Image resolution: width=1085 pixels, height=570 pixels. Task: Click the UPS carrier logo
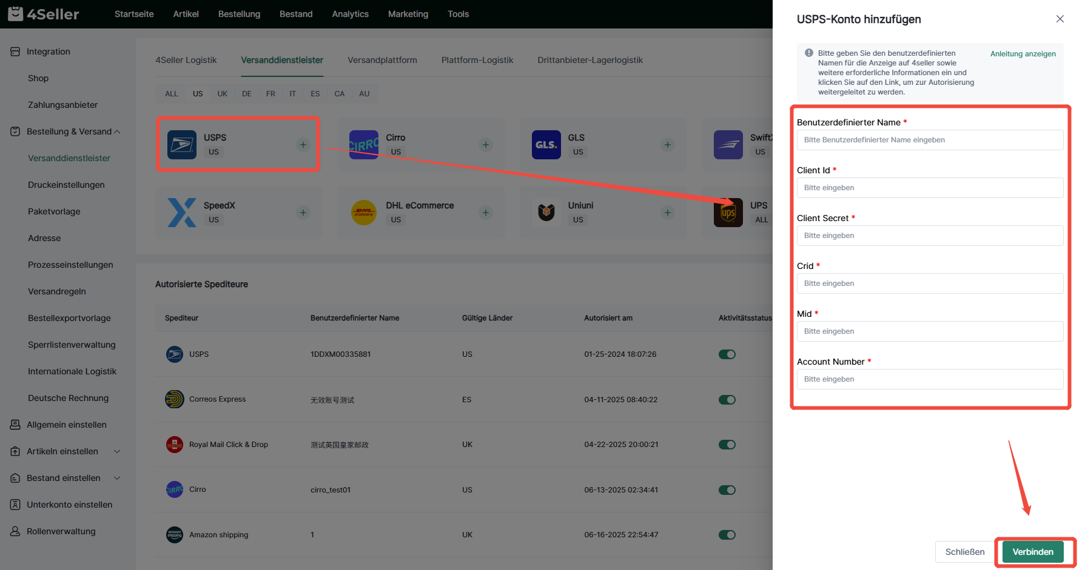pyautogui.click(x=728, y=213)
